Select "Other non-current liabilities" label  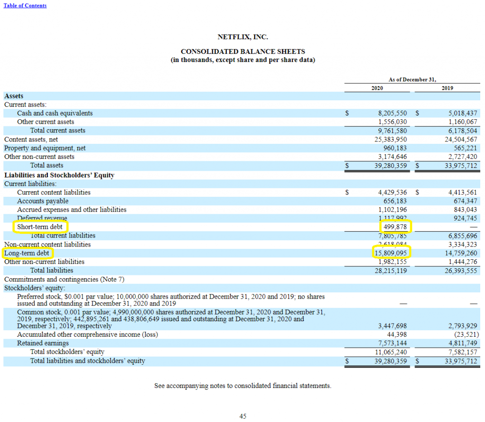(x=44, y=262)
